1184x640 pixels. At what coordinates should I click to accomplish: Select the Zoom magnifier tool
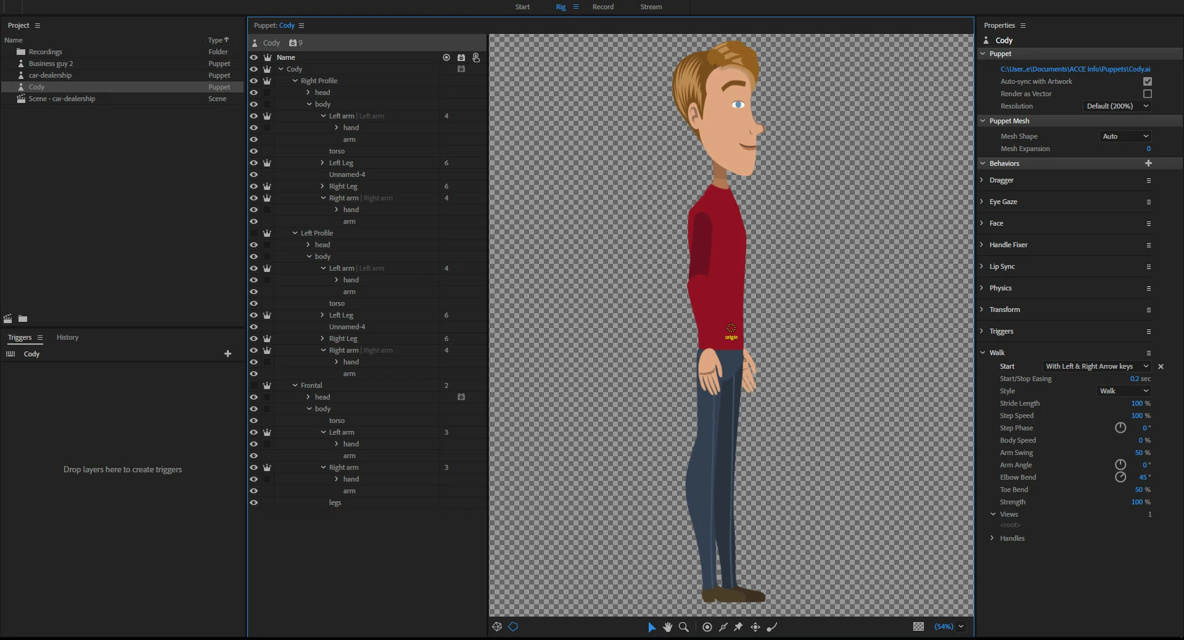[x=683, y=627]
